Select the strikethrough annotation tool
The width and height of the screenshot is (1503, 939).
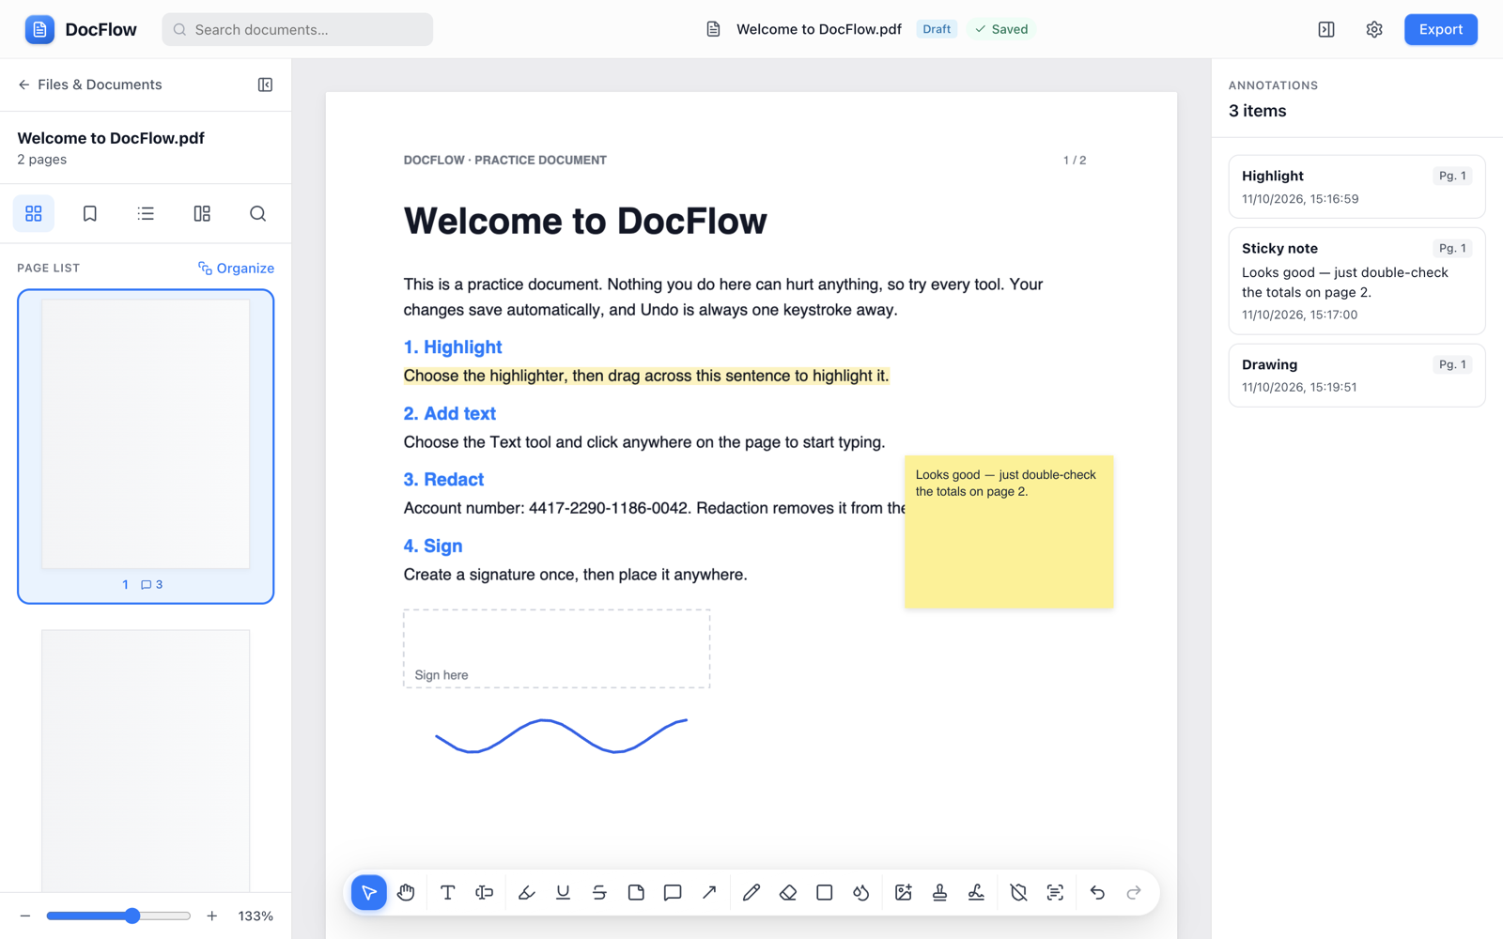point(599,892)
